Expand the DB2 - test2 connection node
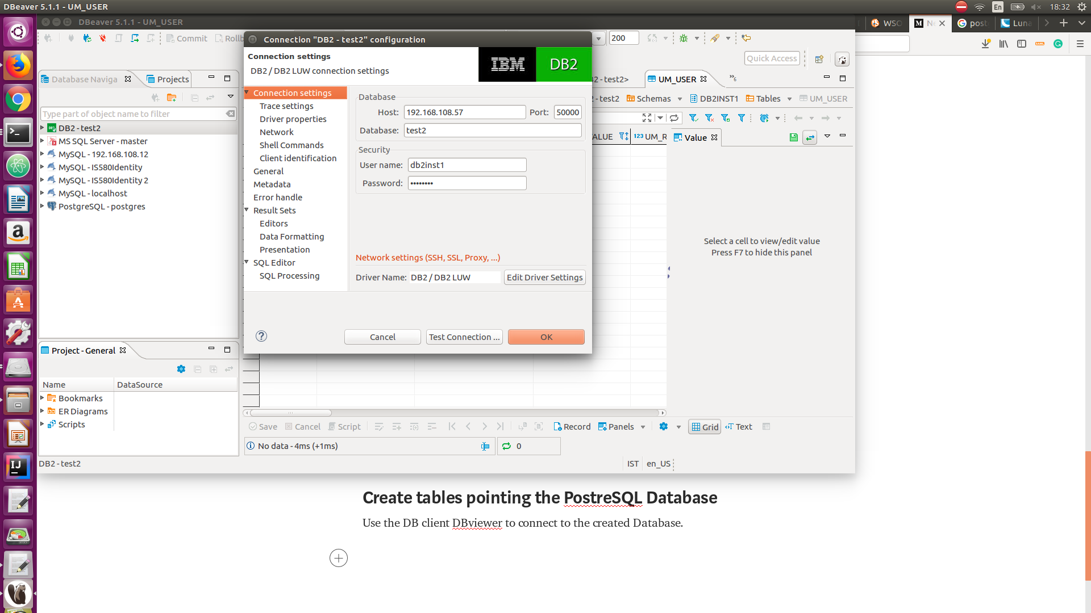The height and width of the screenshot is (613, 1091). 42,128
